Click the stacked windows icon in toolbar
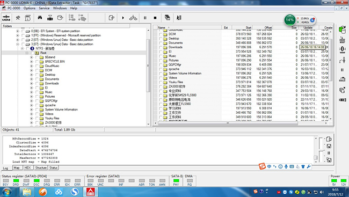Image resolution: width=349 pixels, height=197 pixels. coord(168,18)
